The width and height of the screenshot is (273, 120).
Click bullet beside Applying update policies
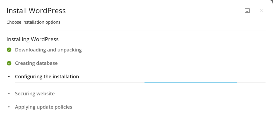(9, 107)
